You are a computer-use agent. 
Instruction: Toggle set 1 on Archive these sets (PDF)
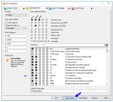click(x=32, y=23)
